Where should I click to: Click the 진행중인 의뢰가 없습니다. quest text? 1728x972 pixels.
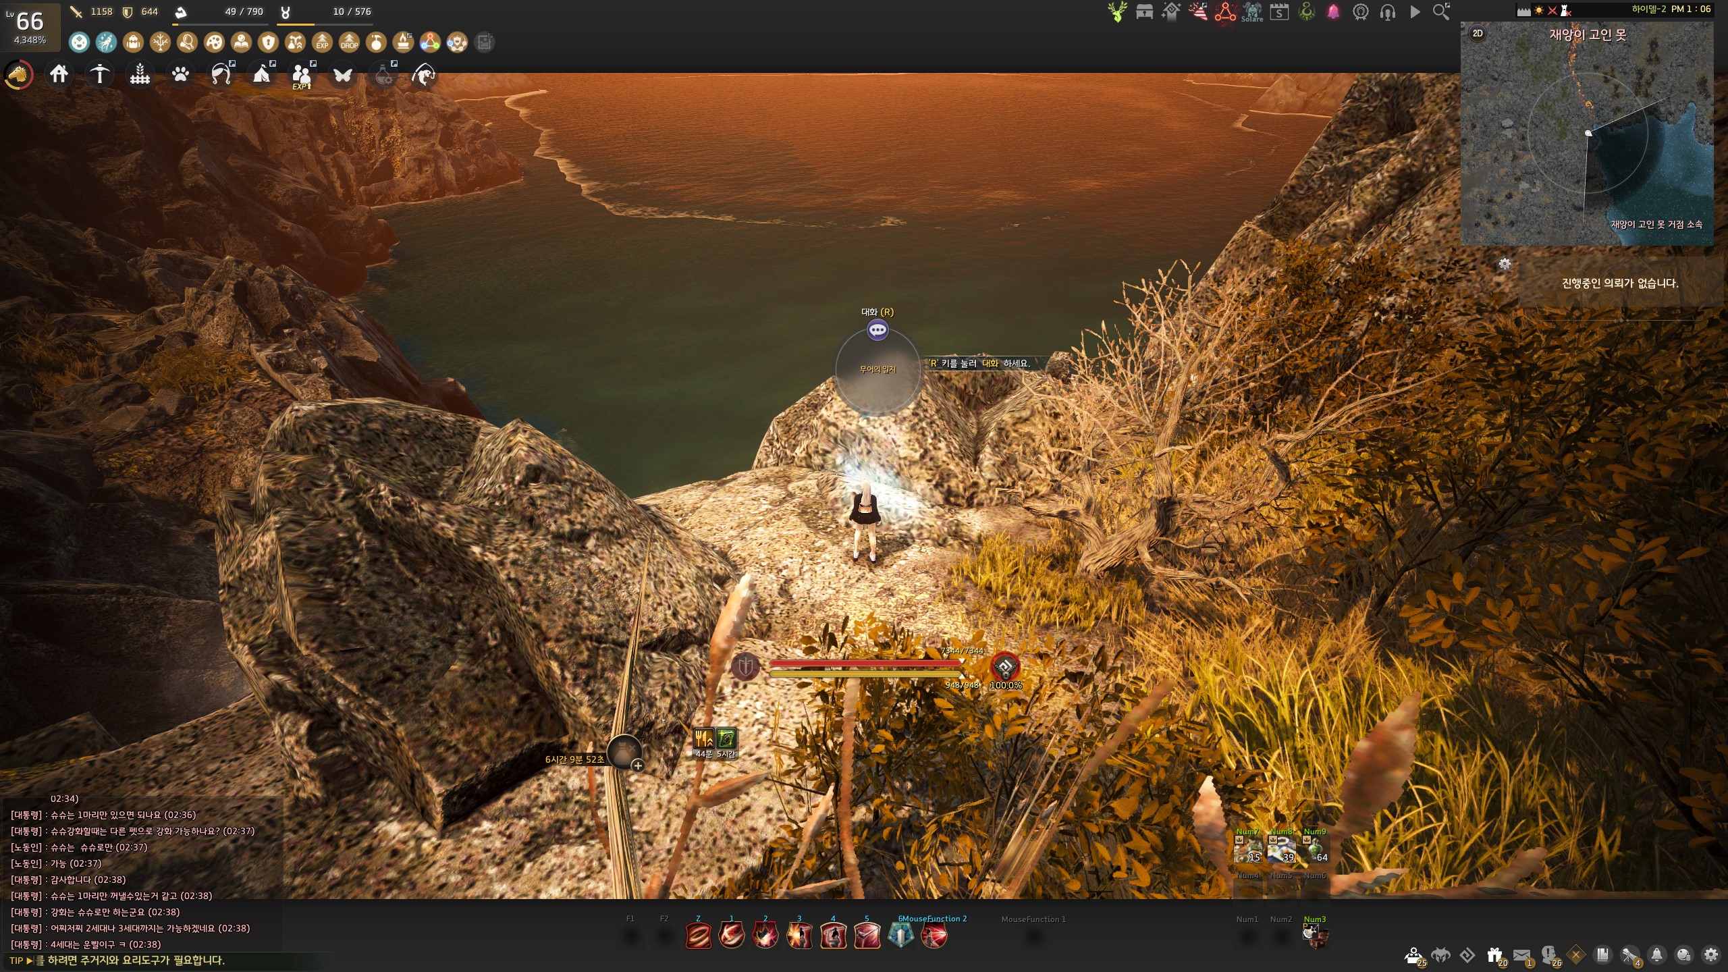click(x=1620, y=283)
